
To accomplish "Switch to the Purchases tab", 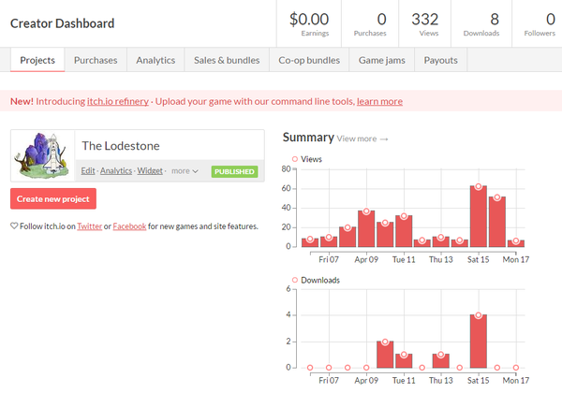I will click(96, 60).
